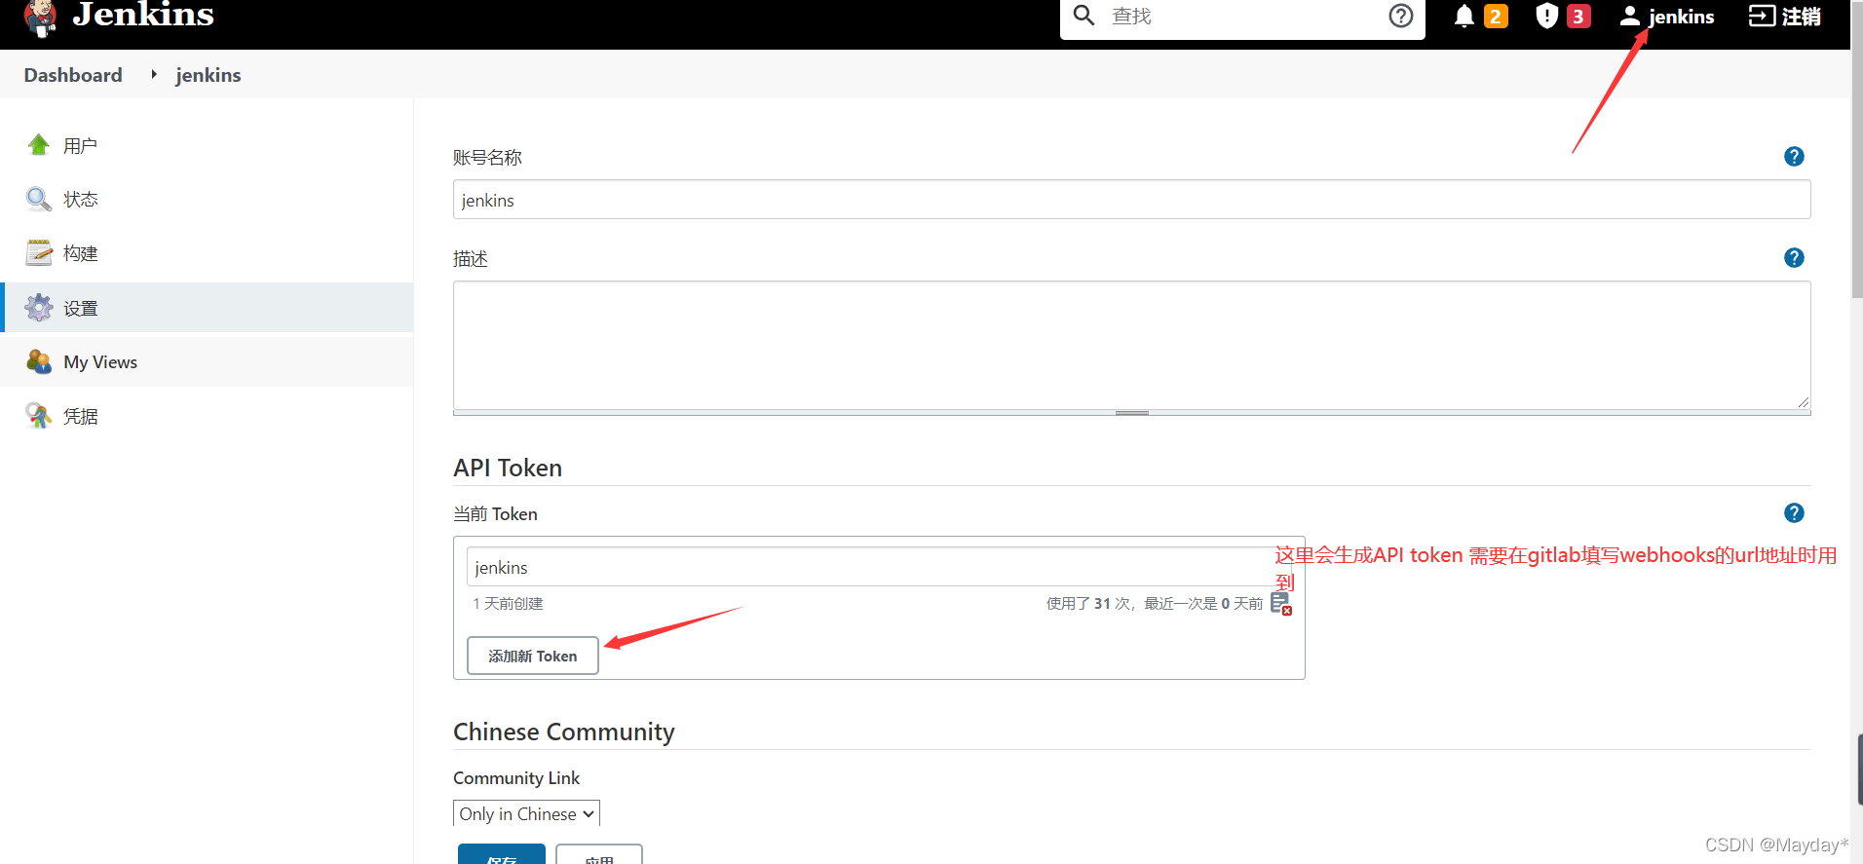Open help for 账号名称 field
Screen dimensions: 1863x864
(1794, 157)
